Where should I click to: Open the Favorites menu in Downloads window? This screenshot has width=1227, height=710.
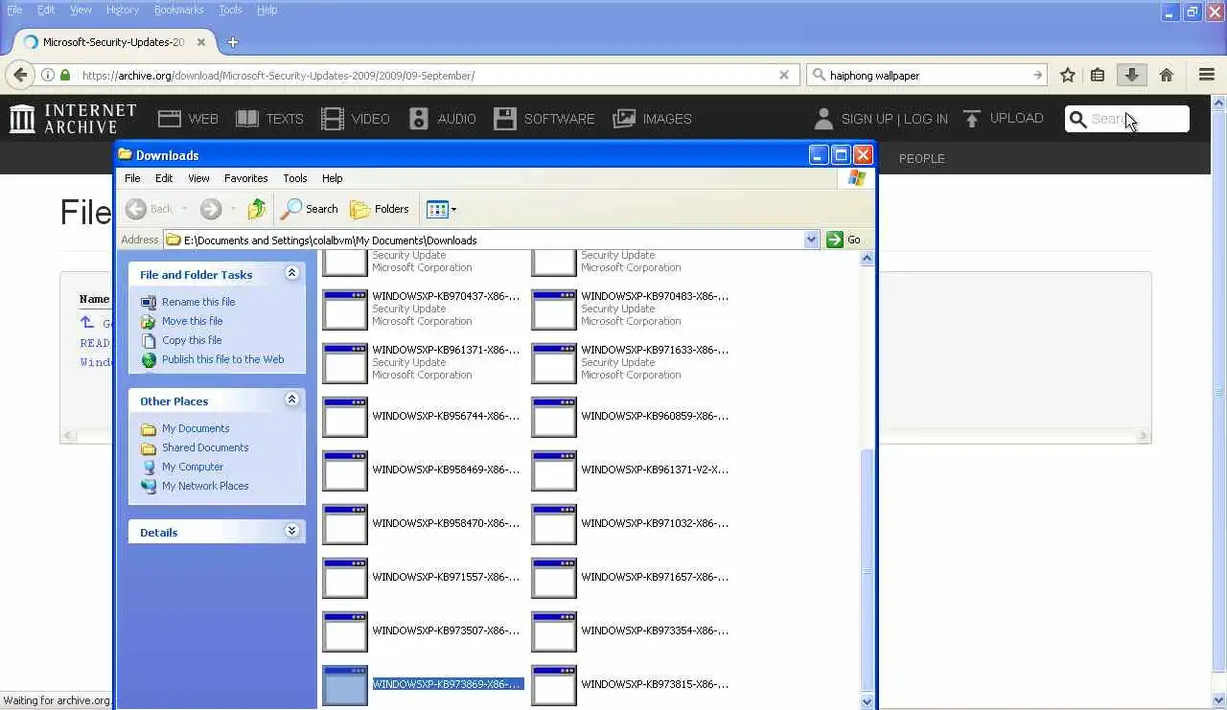pyautogui.click(x=245, y=178)
